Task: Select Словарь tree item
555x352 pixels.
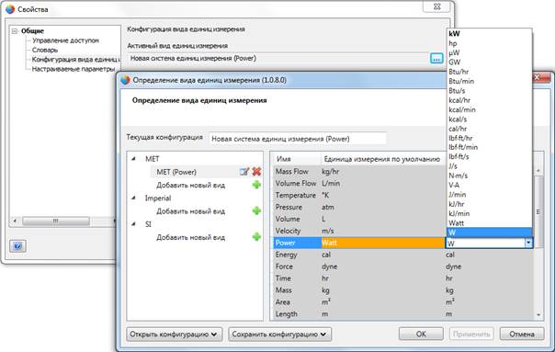Action: [45, 50]
